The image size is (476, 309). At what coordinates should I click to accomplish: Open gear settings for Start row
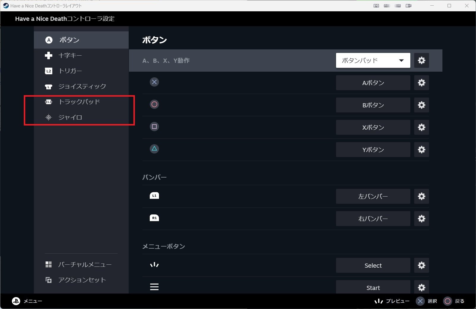click(421, 287)
